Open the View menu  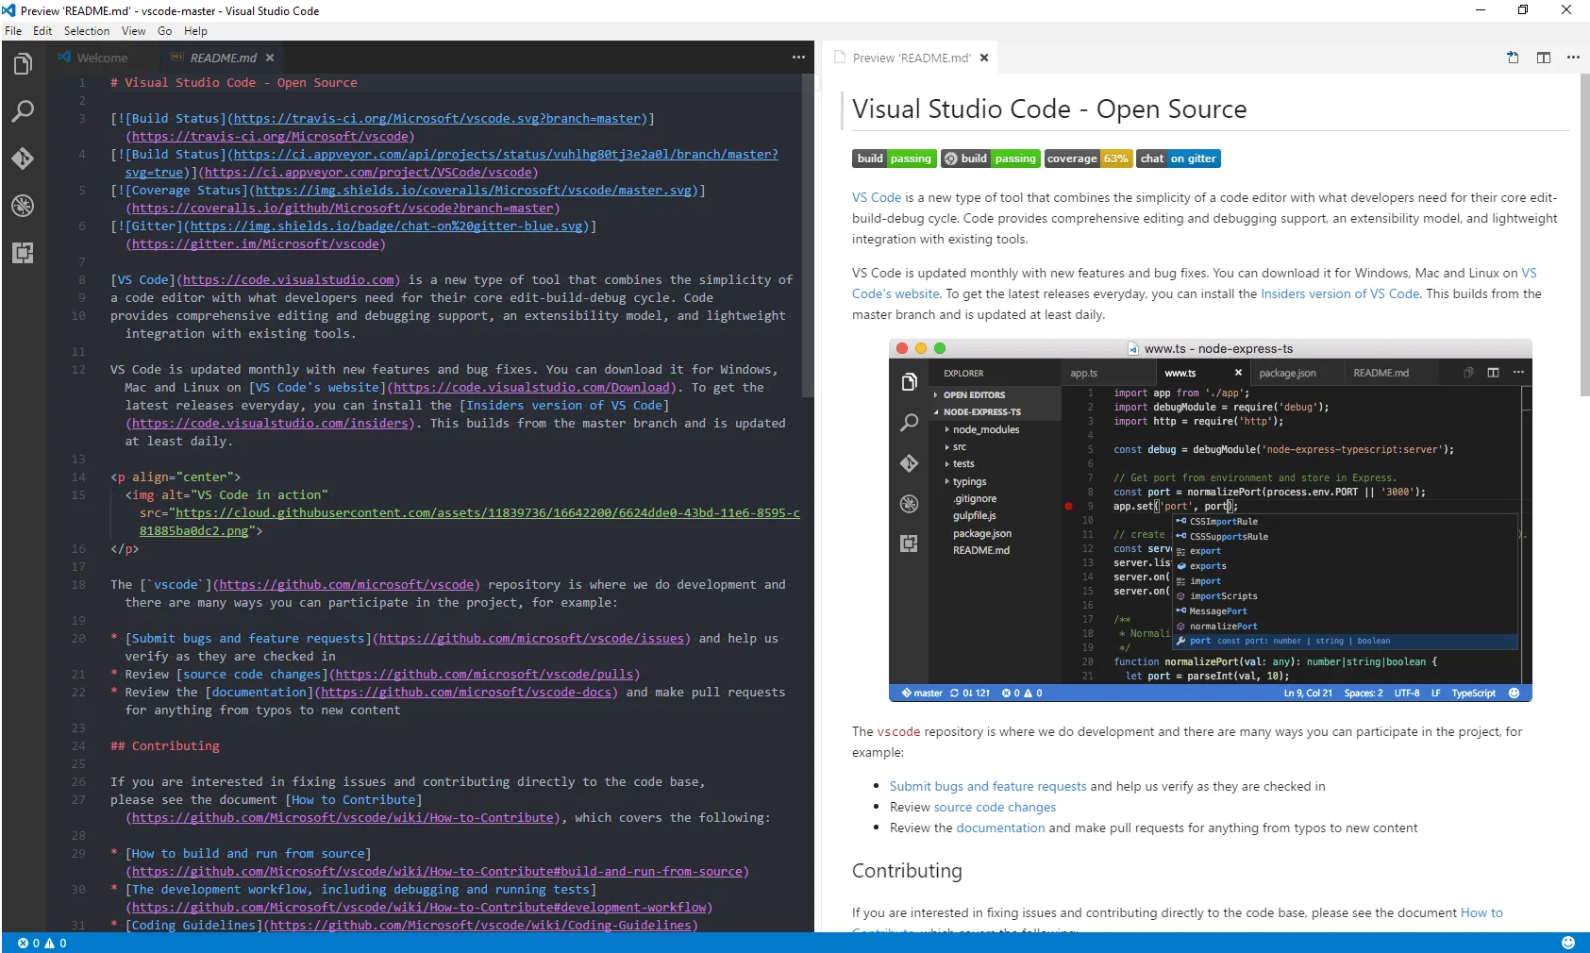[134, 31]
